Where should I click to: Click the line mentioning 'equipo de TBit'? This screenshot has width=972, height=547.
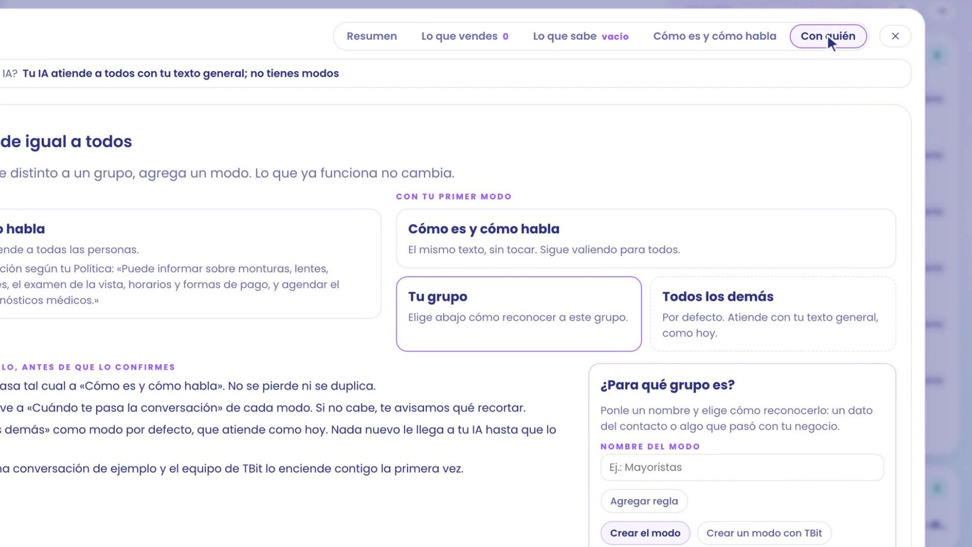(231, 468)
